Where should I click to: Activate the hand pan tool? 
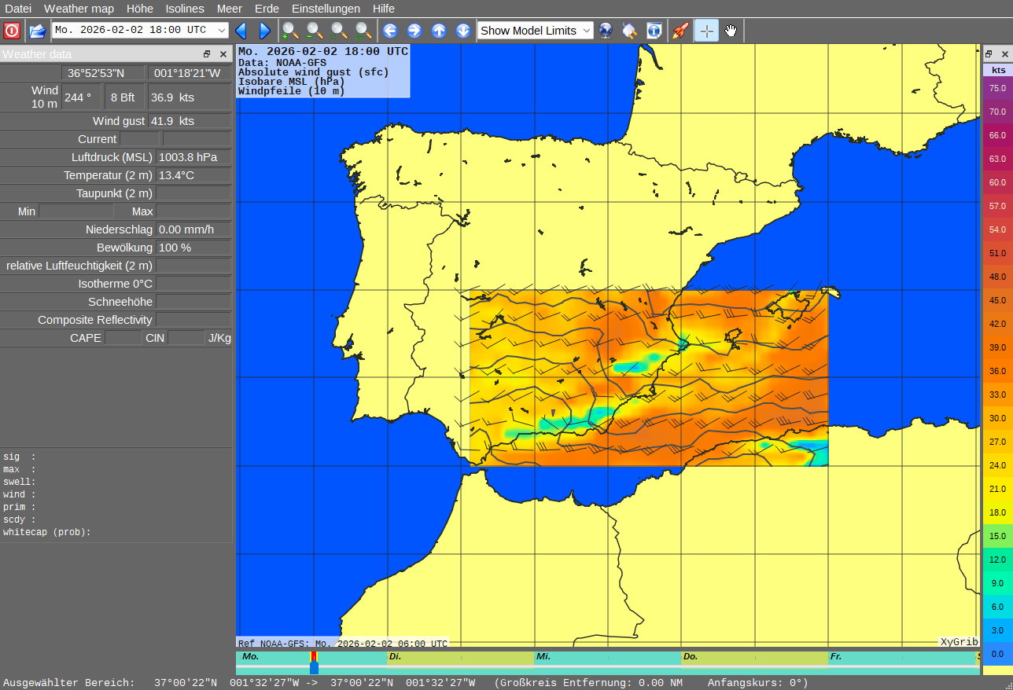(x=731, y=31)
